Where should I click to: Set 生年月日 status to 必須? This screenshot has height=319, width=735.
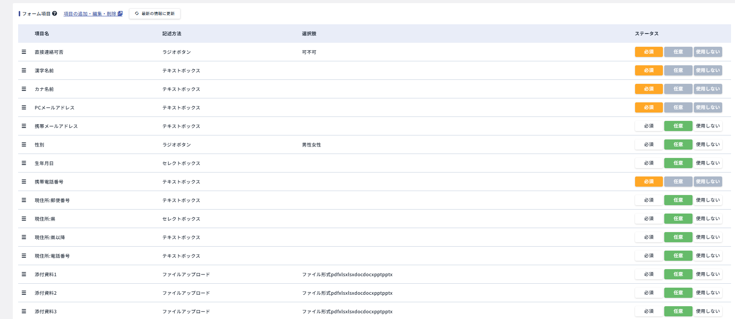click(x=648, y=163)
